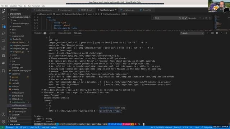Open the GitHub pull requests view icon
Screen dimensions: 230x129
pos(3,71)
